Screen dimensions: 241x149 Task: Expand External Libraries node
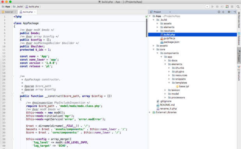pos(149,112)
